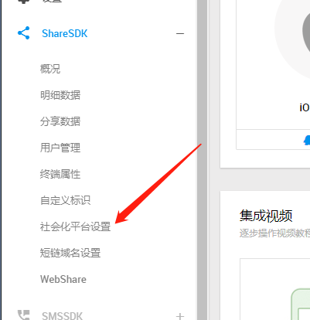
Task: View 终端属性 page
Action: click(x=60, y=174)
